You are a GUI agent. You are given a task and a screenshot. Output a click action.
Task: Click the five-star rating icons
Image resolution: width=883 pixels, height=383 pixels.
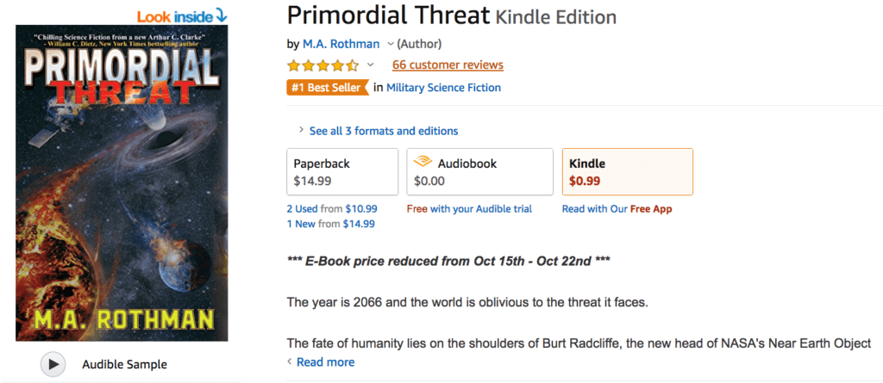pos(323,65)
